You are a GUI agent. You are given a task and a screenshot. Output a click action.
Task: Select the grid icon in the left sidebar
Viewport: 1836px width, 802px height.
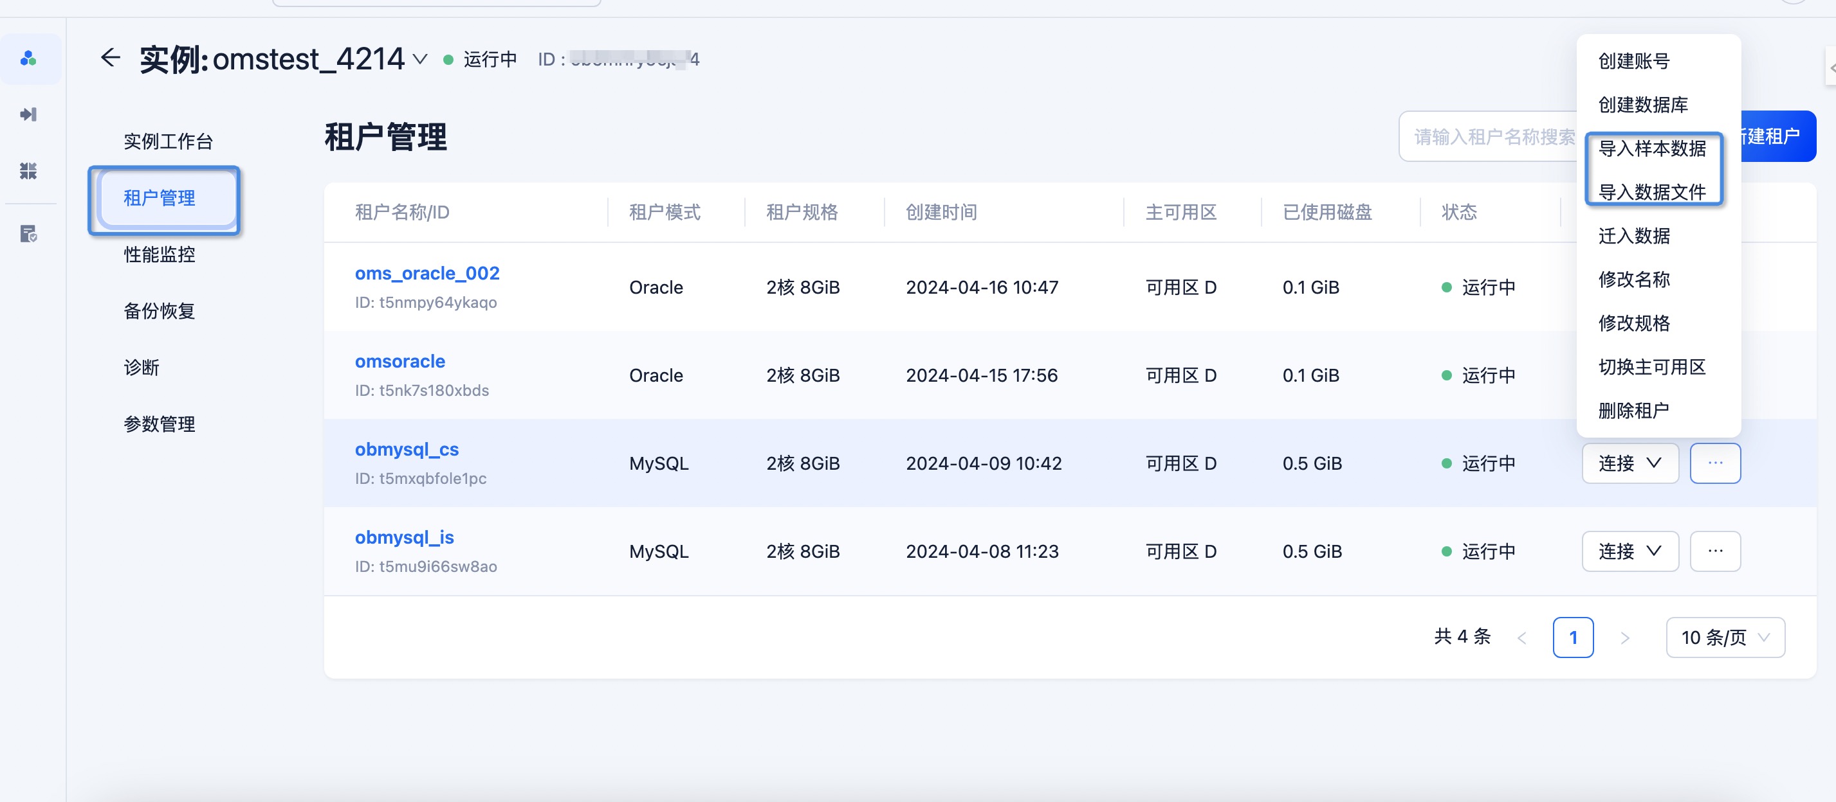[28, 171]
